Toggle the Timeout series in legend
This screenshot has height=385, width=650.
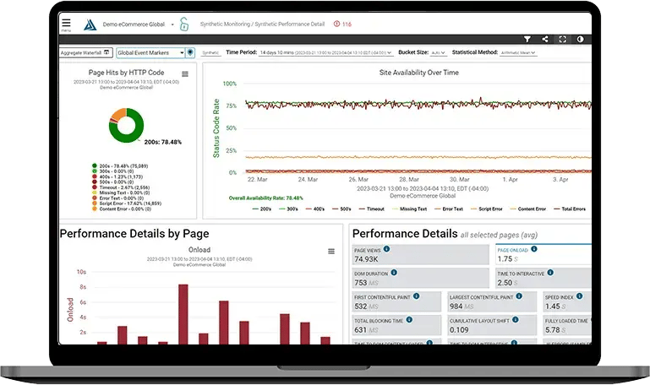(x=371, y=209)
